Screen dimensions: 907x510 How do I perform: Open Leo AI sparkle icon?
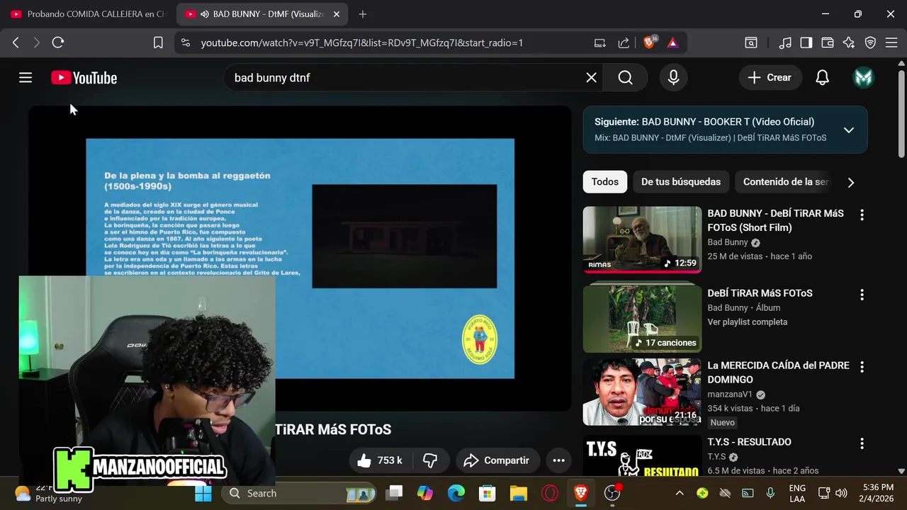[x=849, y=42]
